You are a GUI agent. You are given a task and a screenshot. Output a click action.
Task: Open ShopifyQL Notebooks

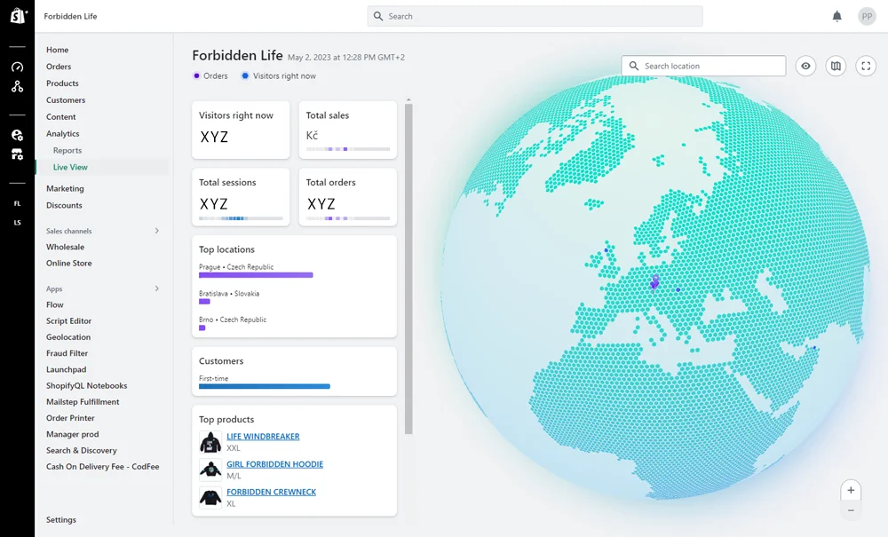click(87, 386)
